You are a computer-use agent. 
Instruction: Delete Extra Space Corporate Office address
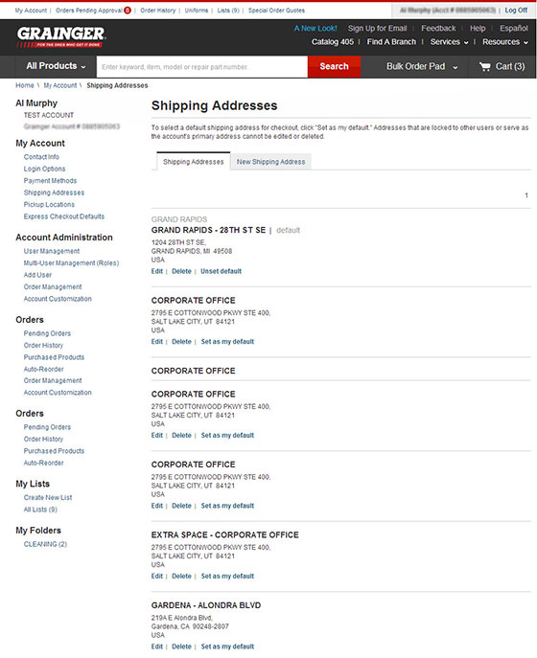181,577
